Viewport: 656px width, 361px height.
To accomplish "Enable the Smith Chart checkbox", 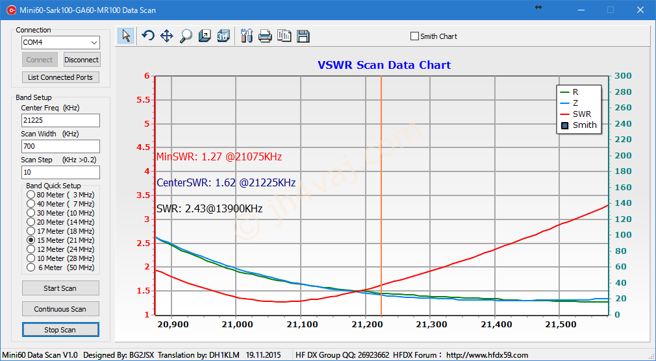I will (414, 36).
